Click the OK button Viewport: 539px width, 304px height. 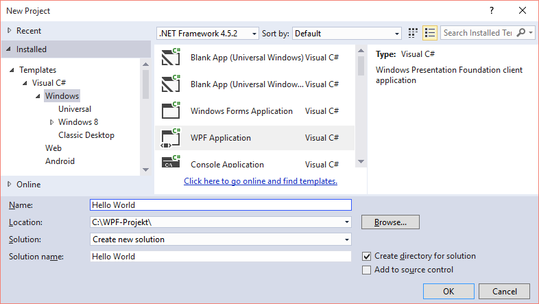(x=448, y=291)
